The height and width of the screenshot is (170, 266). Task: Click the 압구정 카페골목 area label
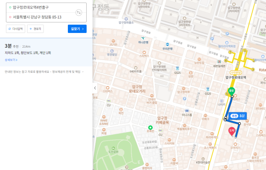[162, 120]
